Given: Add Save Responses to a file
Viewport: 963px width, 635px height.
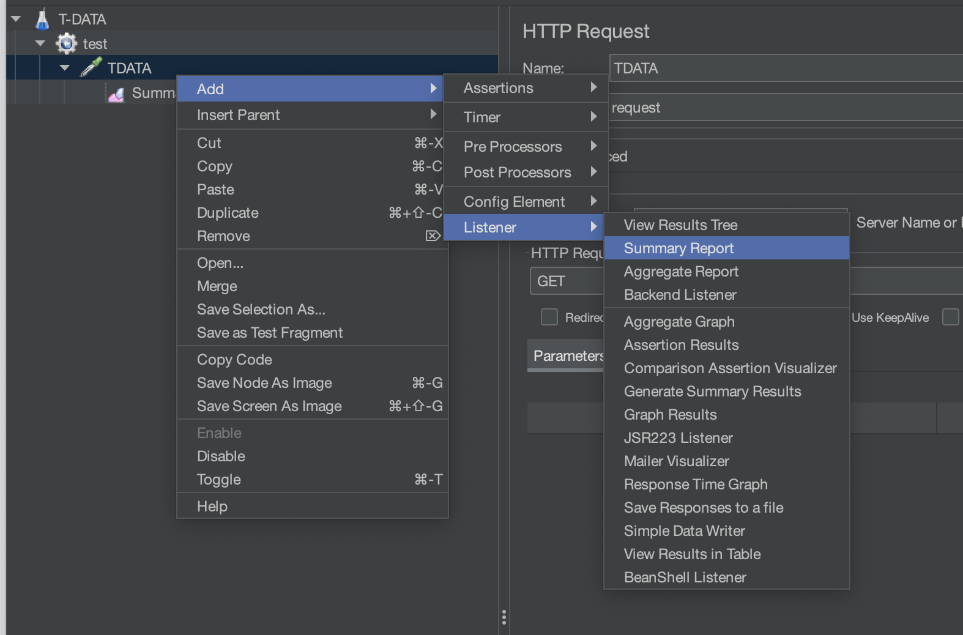Looking at the screenshot, I should point(727,508).
